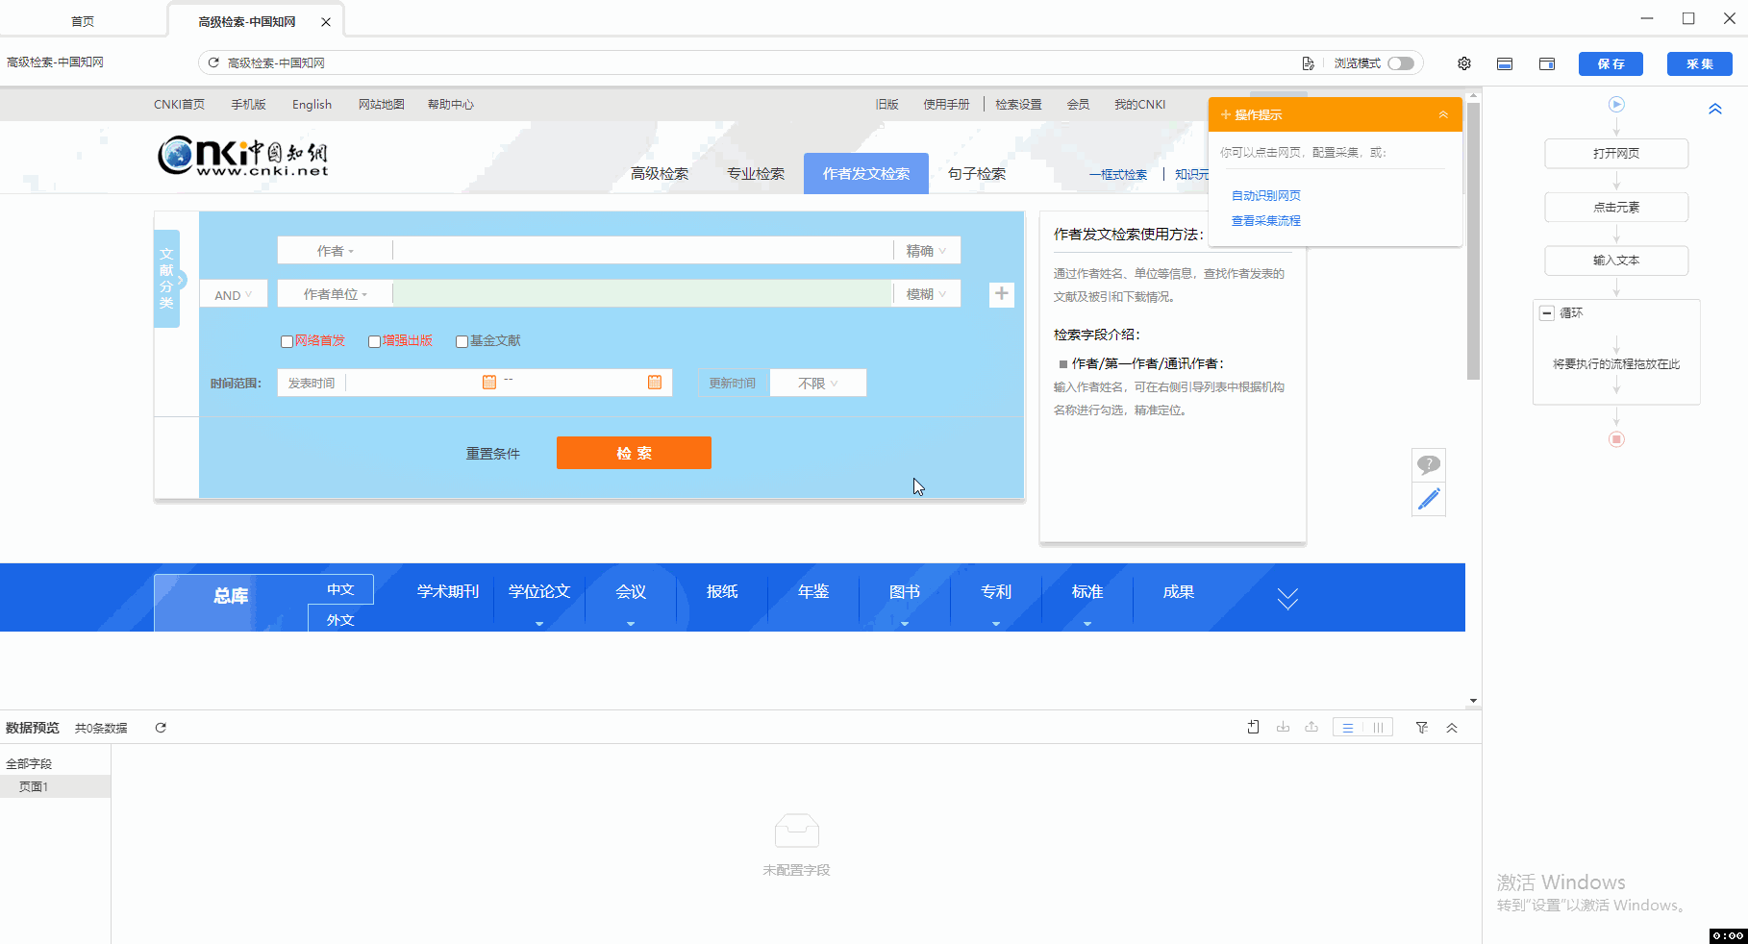
Task: Switch to the 句子检索 tab
Action: 977,174
